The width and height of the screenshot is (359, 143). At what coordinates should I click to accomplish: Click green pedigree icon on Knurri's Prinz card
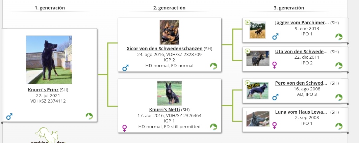pos(89,116)
